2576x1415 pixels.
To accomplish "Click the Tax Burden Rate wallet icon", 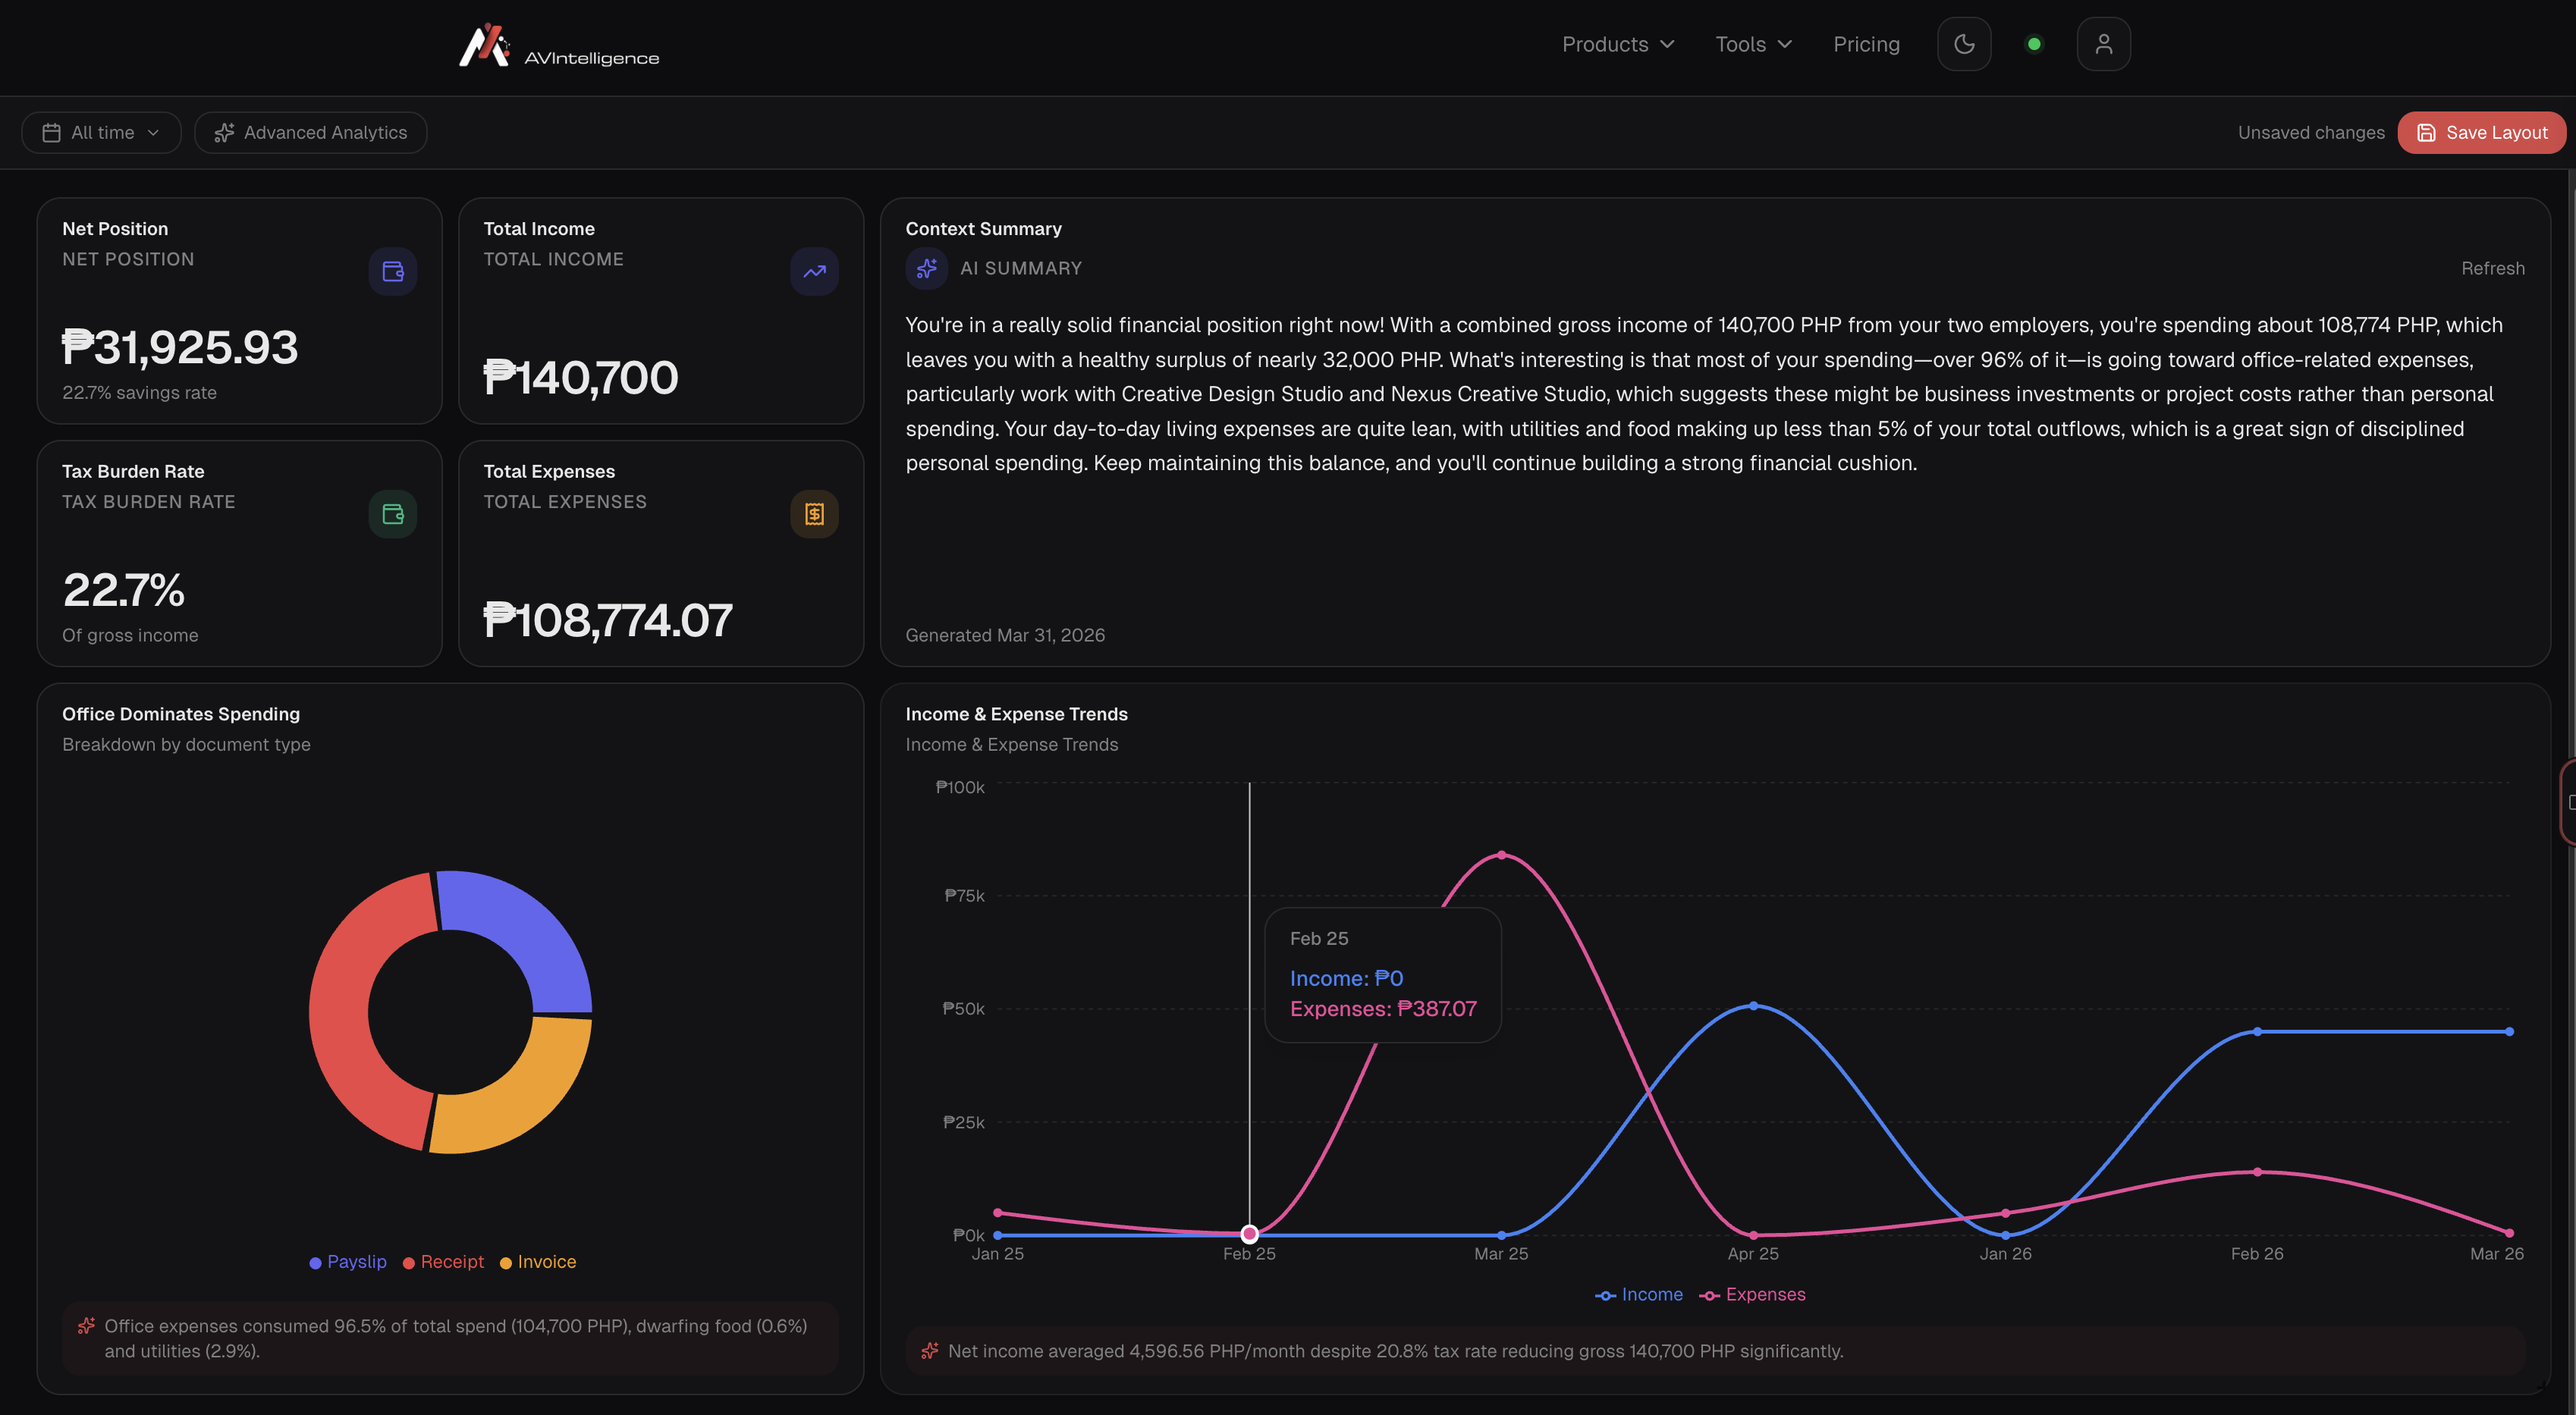I will (392, 514).
